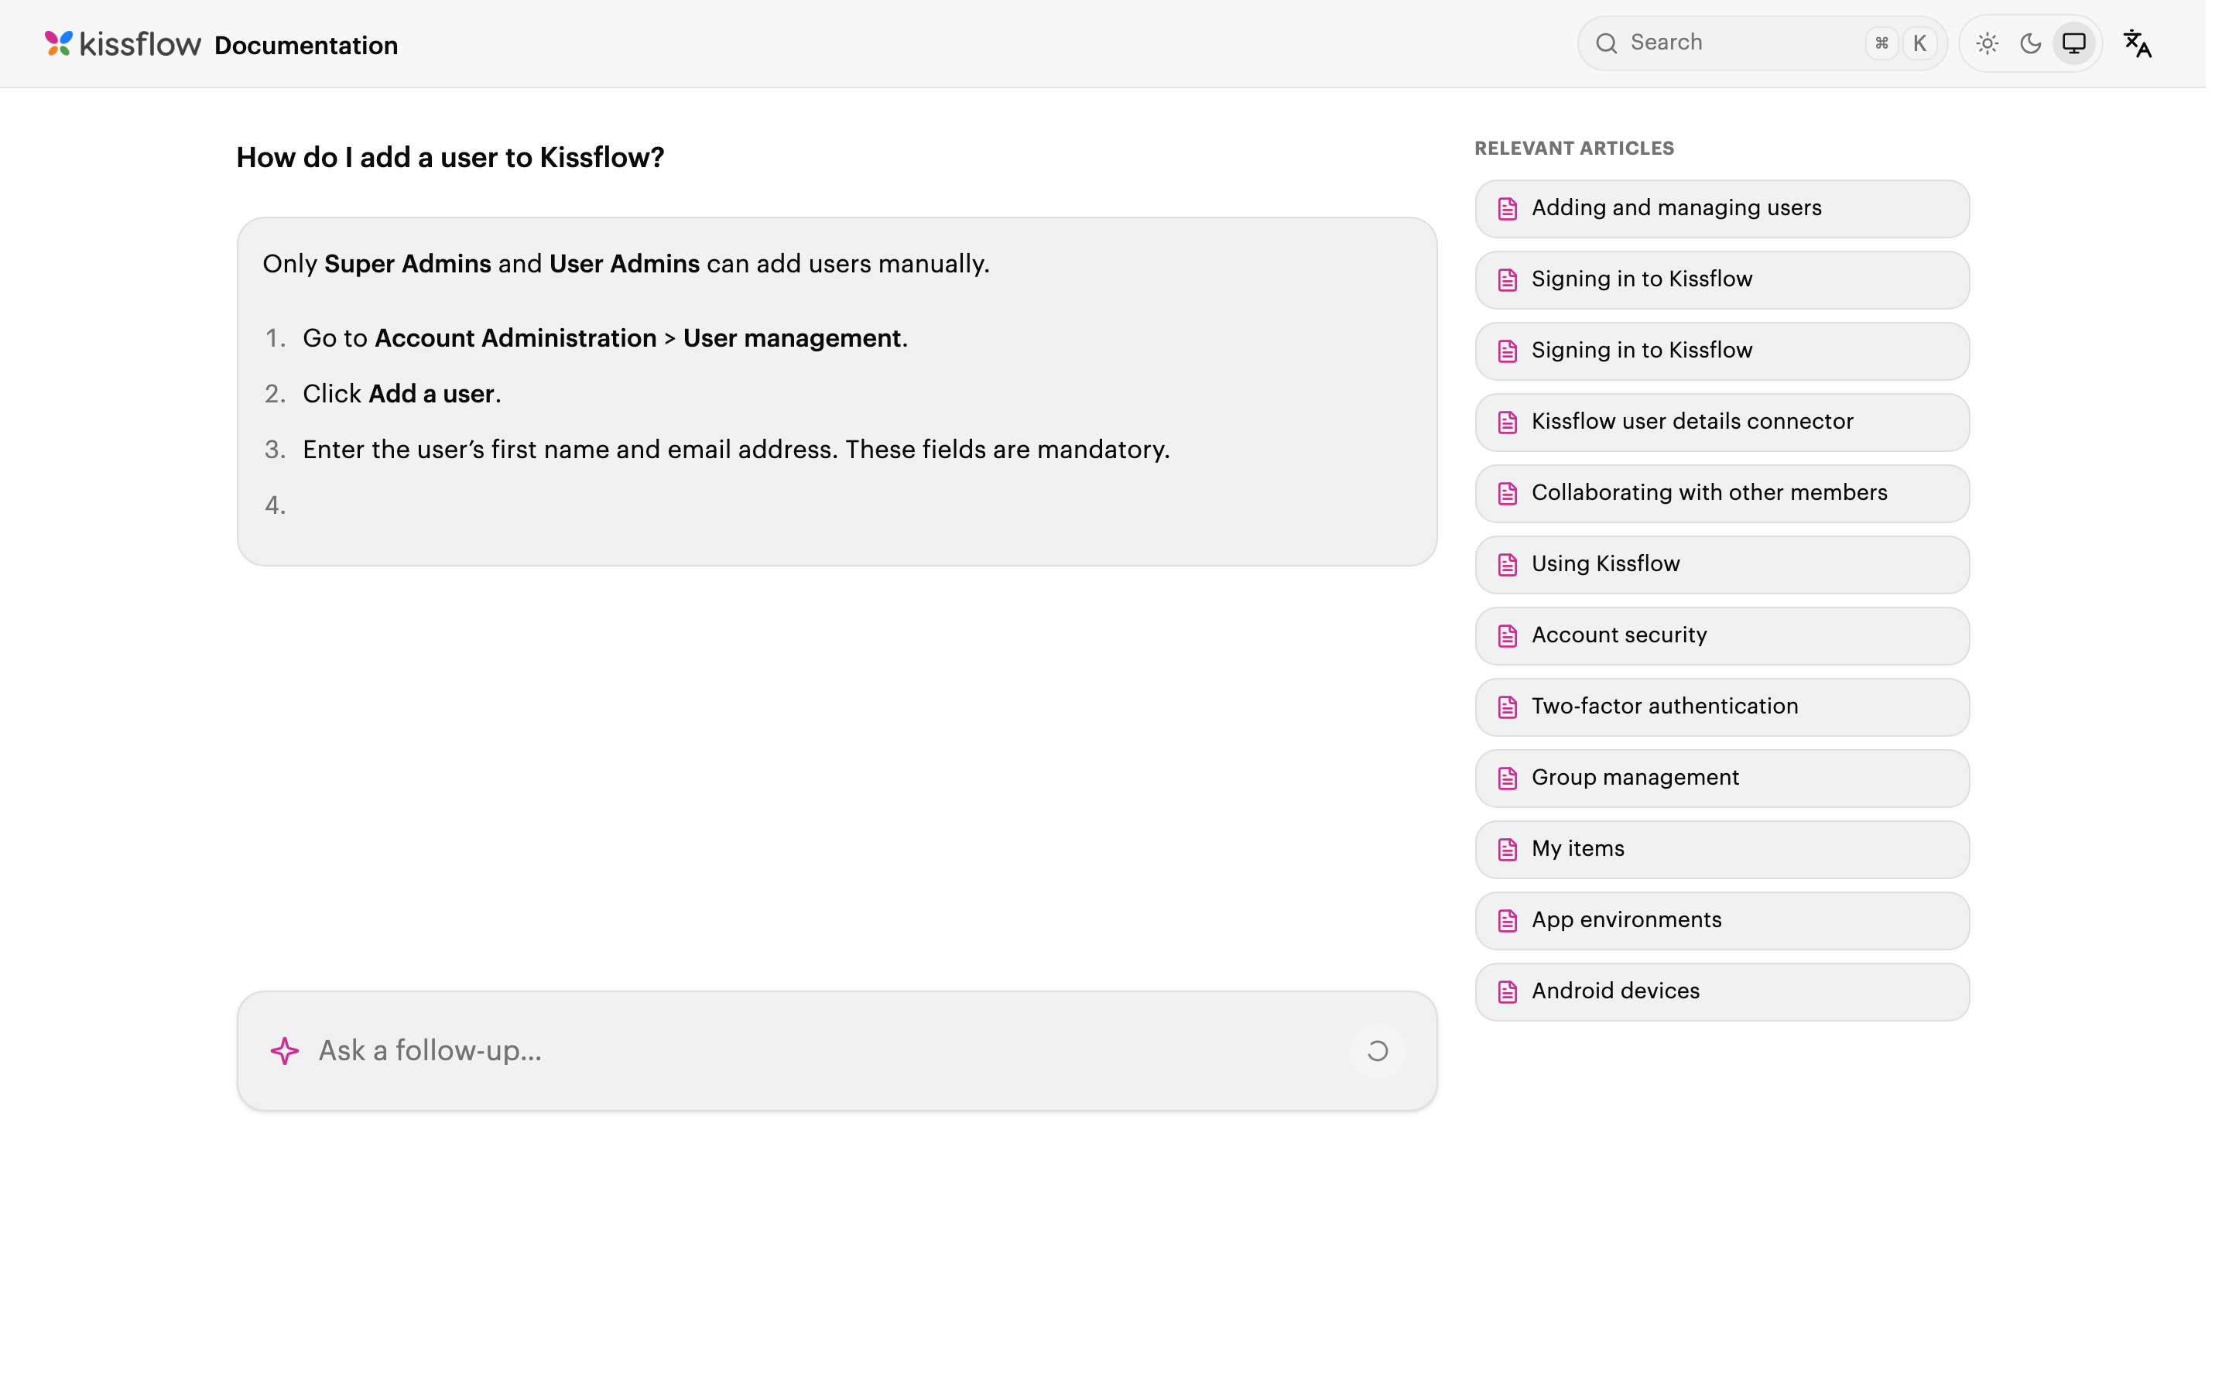The height and width of the screenshot is (1393, 2229).
Task: Click the bold text Account Administration
Action: click(x=515, y=338)
